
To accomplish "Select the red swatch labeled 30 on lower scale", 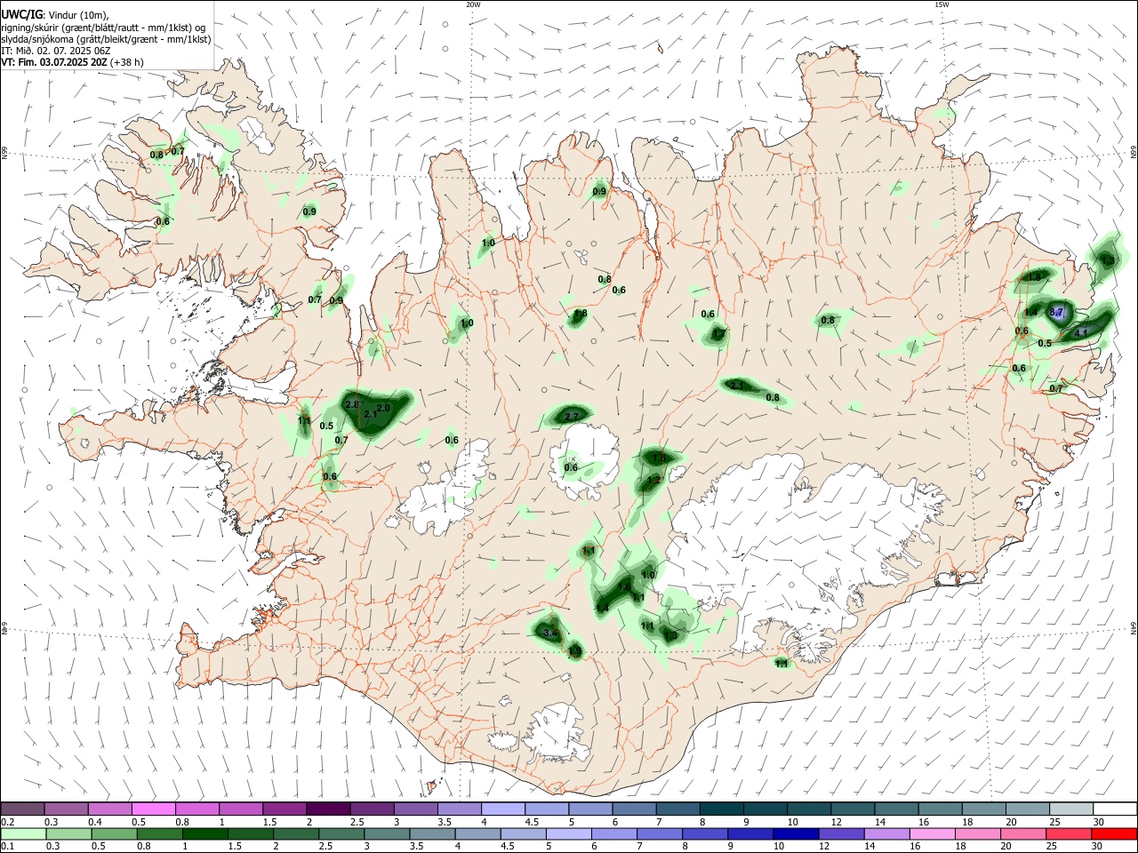I will tap(1113, 833).
